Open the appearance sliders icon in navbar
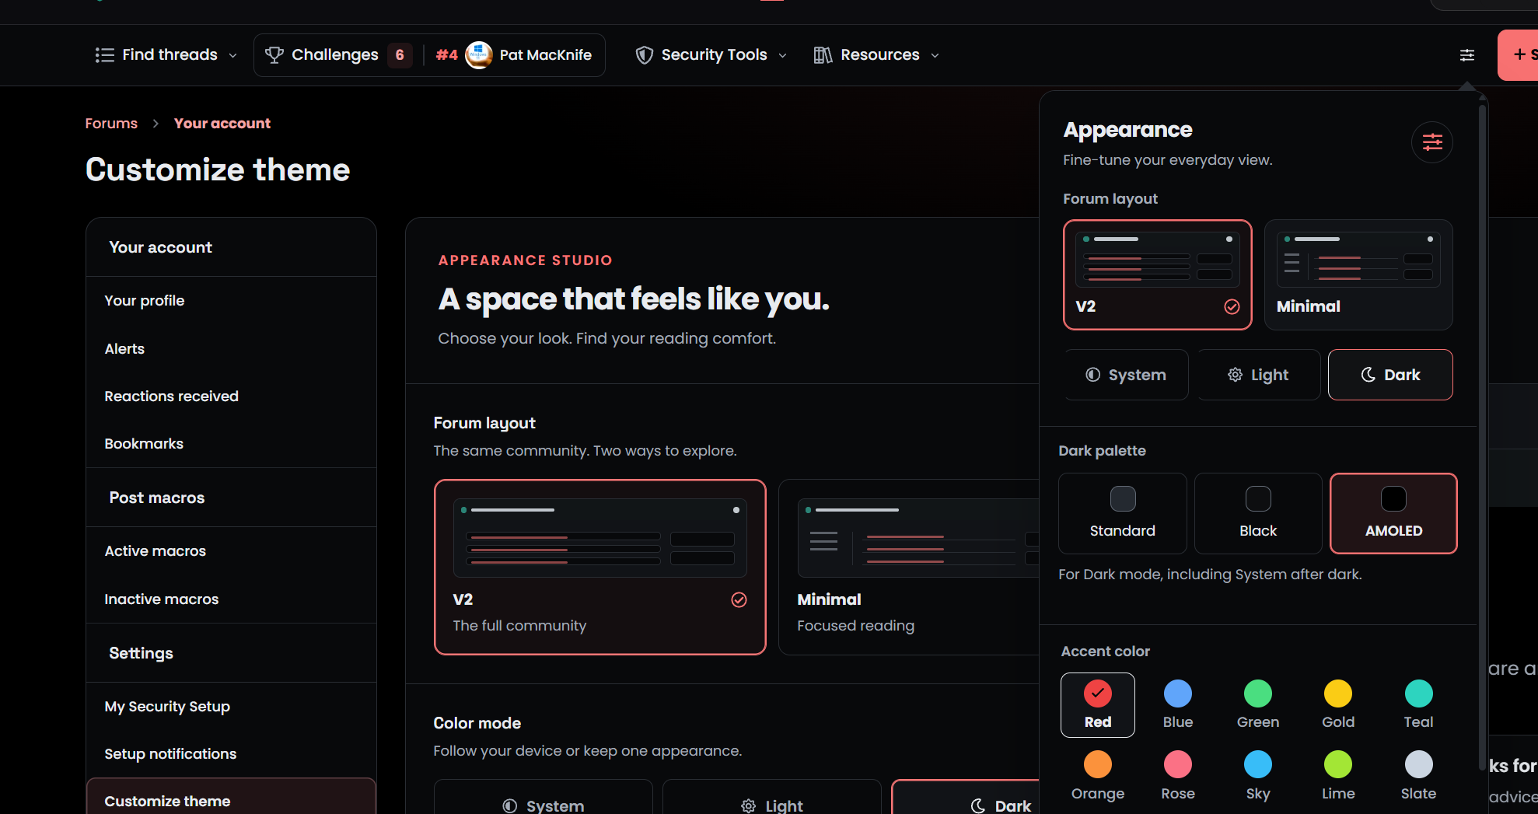This screenshot has height=814, width=1538. pyautogui.click(x=1466, y=55)
